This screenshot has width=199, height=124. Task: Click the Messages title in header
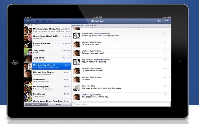(x=97, y=21)
